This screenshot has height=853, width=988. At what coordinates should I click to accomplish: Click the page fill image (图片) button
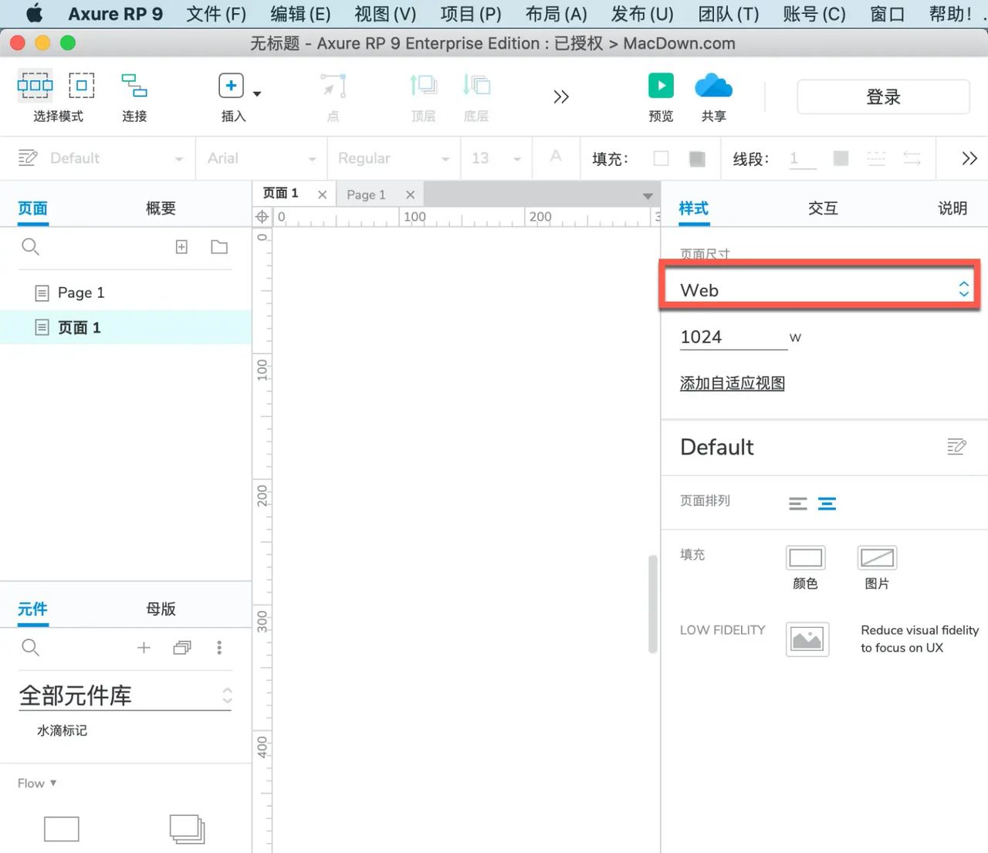pyautogui.click(x=877, y=558)
